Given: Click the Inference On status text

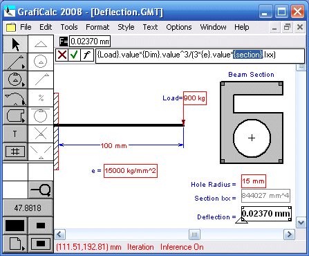Looking at the screenshot, I should point(182,247).
